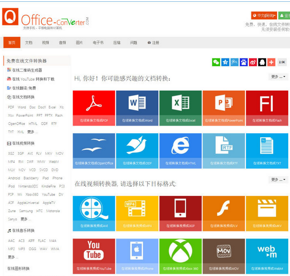This screenshot has height=276, width=290.
Task: Open the Word conversion tile
Action: [x=137, y=108]
